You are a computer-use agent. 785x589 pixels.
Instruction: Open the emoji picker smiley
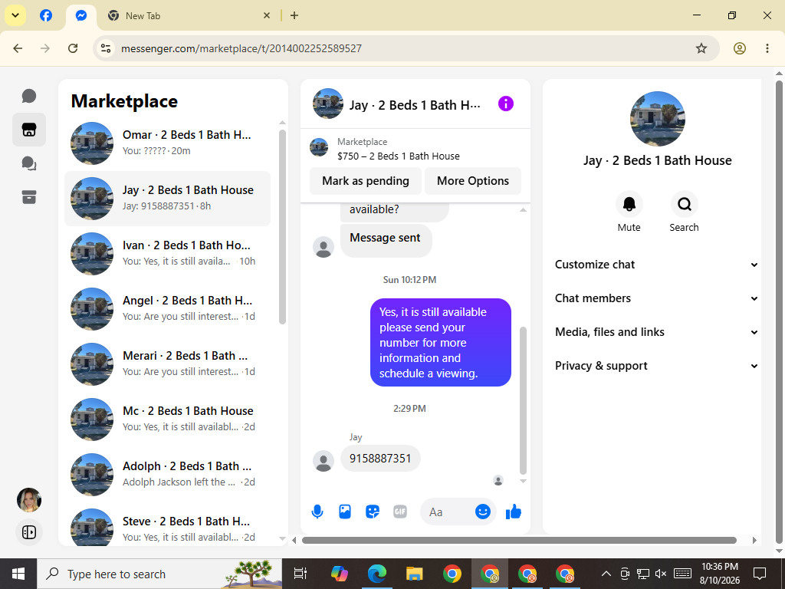click(x=483, y=512)
